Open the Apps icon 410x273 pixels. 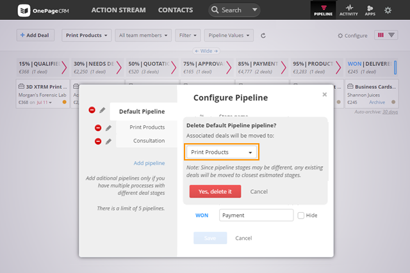click(x=370, y=10)
